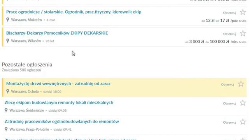Click Obserwuj for Zlecę ekipom budowlanym listing
The image size is (249, 140).
tap(229, 103)
